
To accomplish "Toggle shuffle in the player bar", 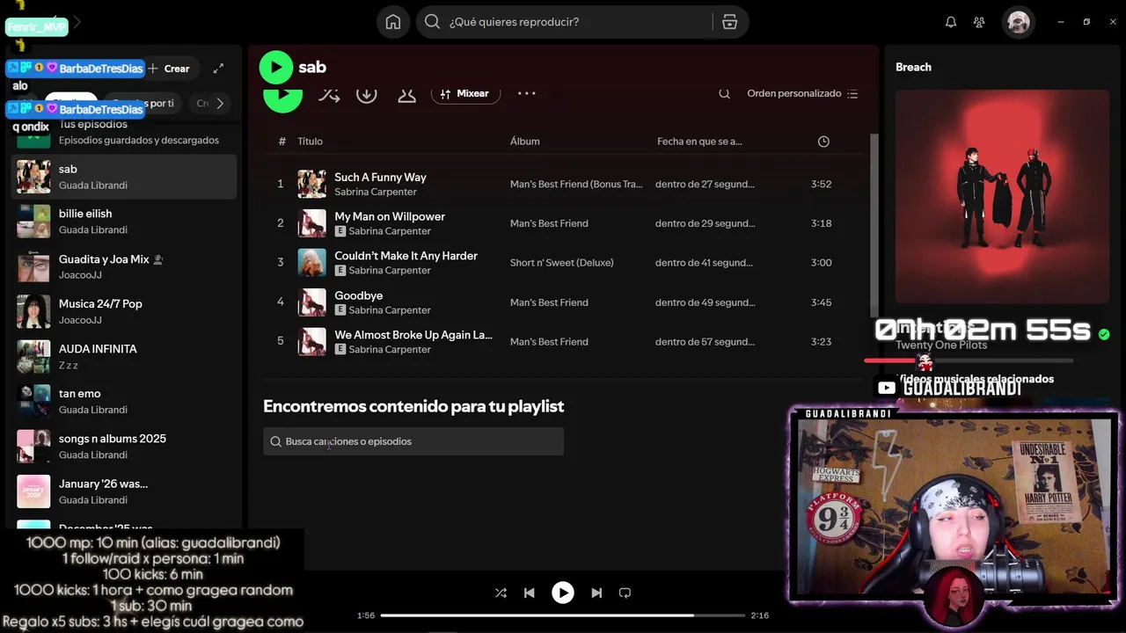I will coord(501,593).
